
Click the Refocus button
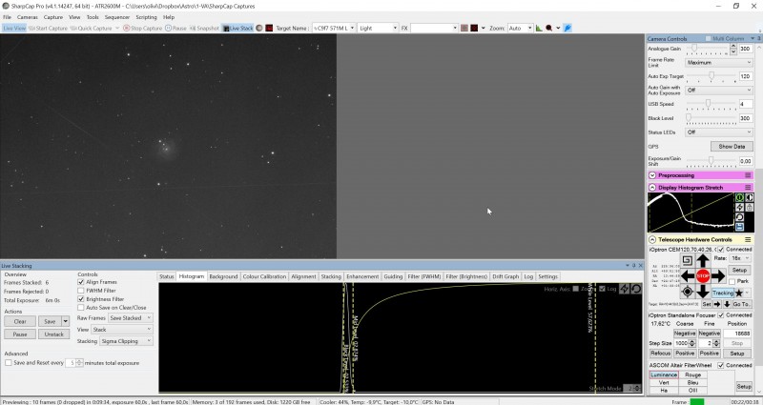660,353
